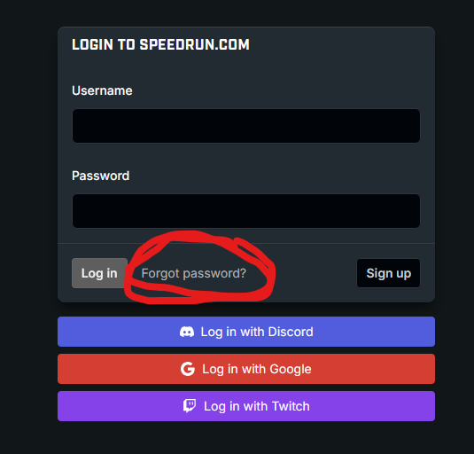474x454 pixels.
Task: Click the Password field label
Action: point(101,176)
